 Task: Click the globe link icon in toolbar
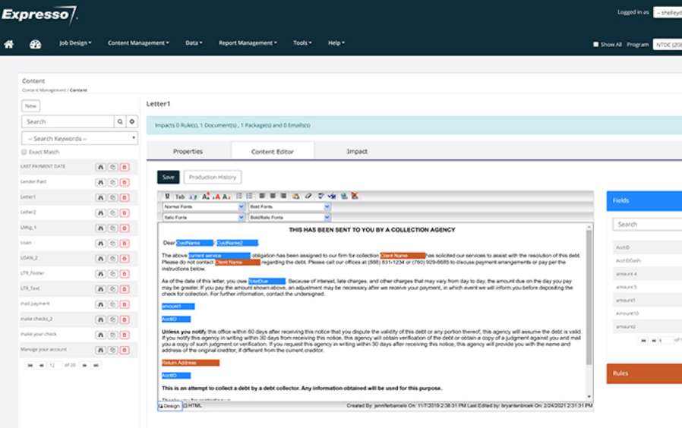[x=344, y=197]
